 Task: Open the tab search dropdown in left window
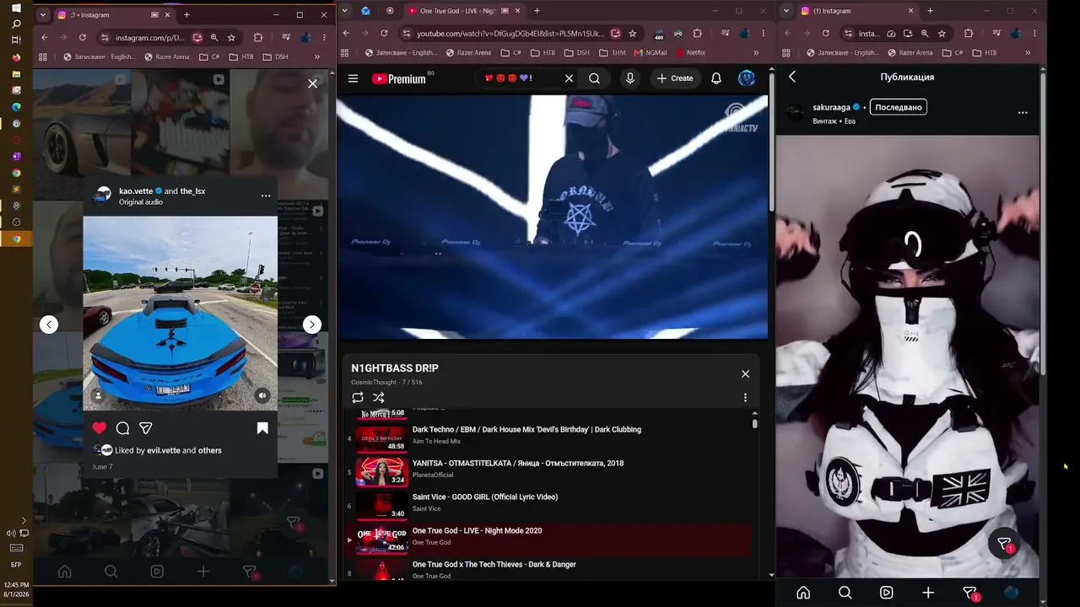(42, 14)
